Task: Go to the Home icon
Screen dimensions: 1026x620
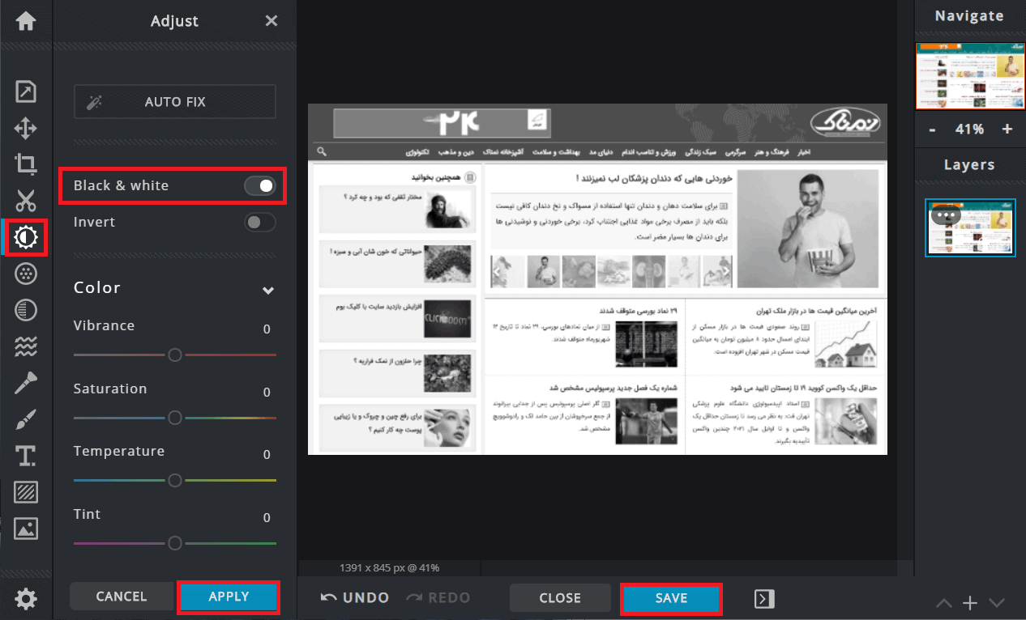Action: 26,21
